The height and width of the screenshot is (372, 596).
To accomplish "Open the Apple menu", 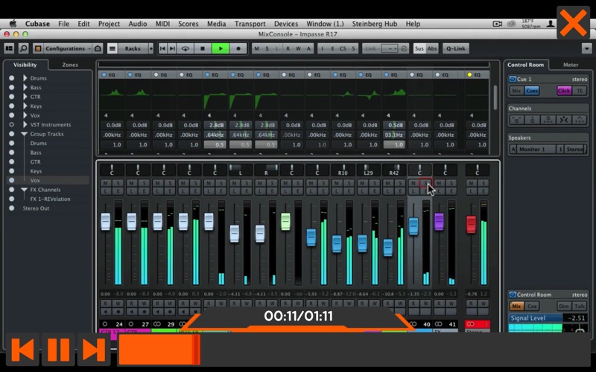I will [x=13, y=24].
